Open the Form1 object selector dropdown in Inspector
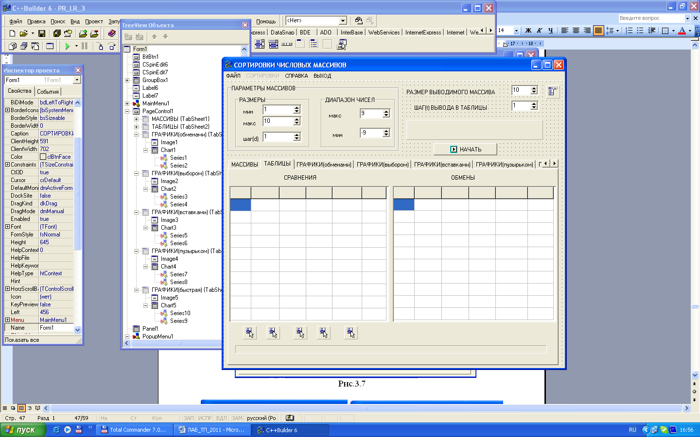 77,80
